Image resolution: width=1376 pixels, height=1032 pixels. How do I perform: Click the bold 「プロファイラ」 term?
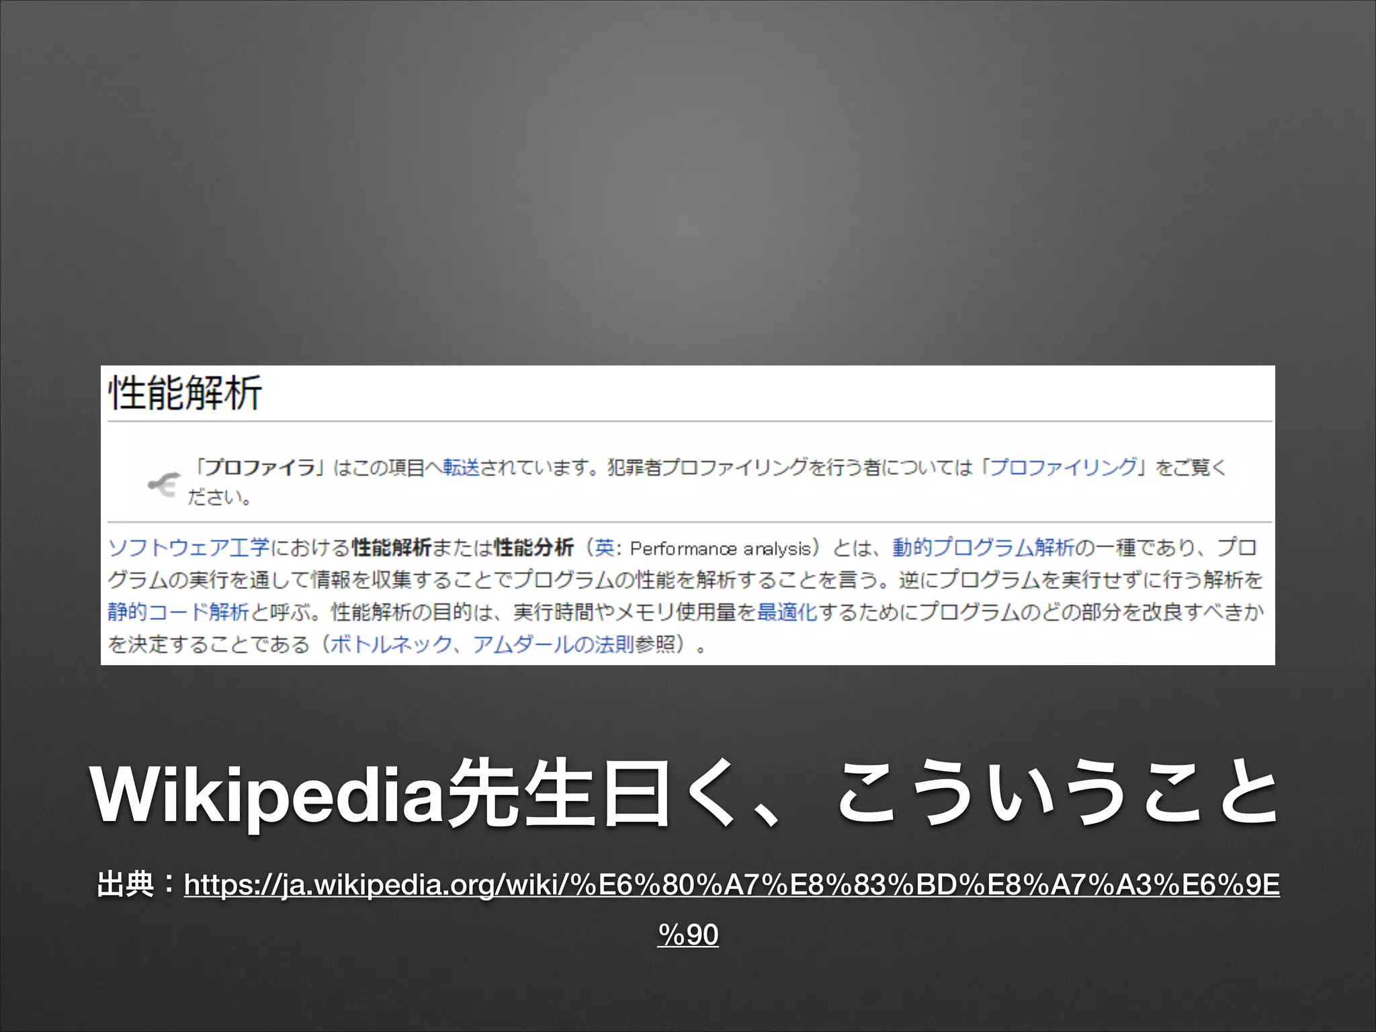[260, 467]
